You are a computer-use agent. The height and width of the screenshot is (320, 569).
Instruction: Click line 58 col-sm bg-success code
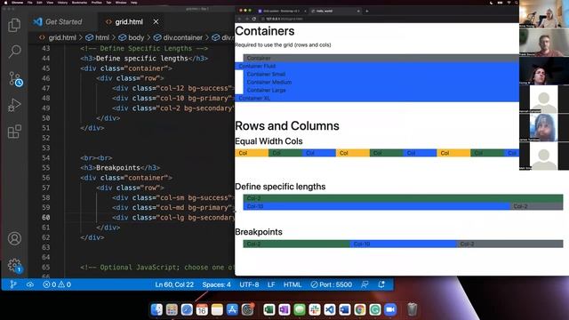(x=173, y=197)
